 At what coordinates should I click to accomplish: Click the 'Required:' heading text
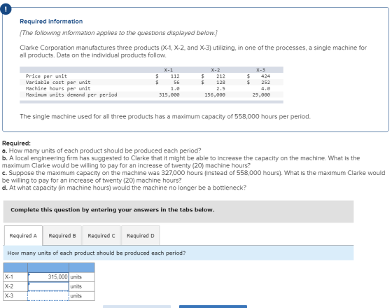coord(16,143)
